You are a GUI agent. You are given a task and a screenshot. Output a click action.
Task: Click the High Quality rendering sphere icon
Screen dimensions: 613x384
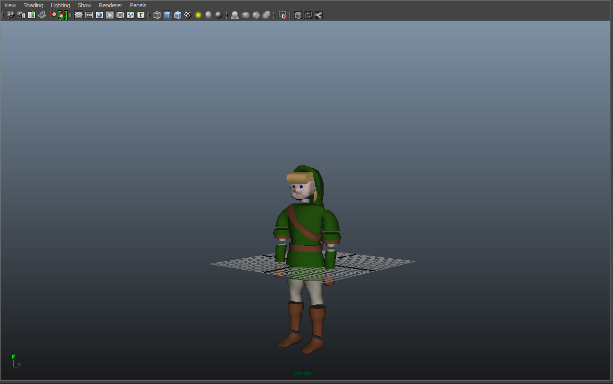coord(219,15)
